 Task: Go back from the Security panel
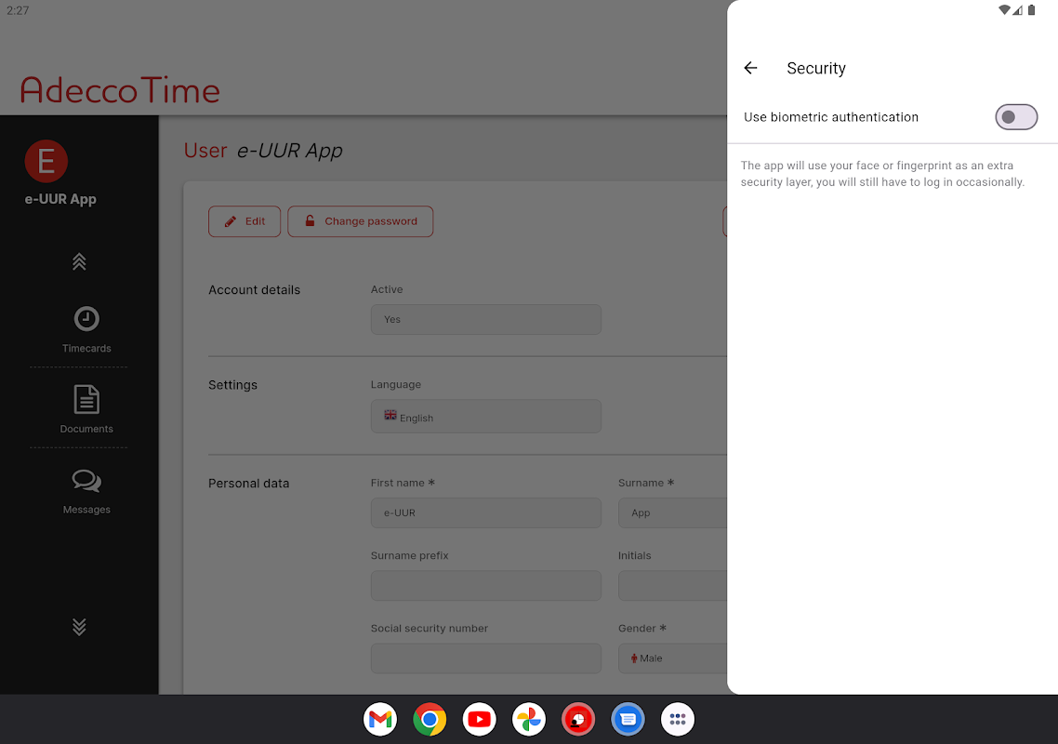(x=750, y=68)
